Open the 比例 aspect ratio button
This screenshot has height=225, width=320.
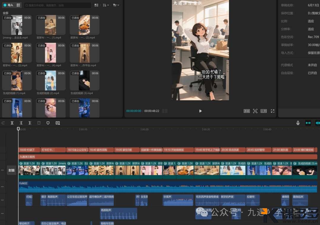click(x=263, y=111)
